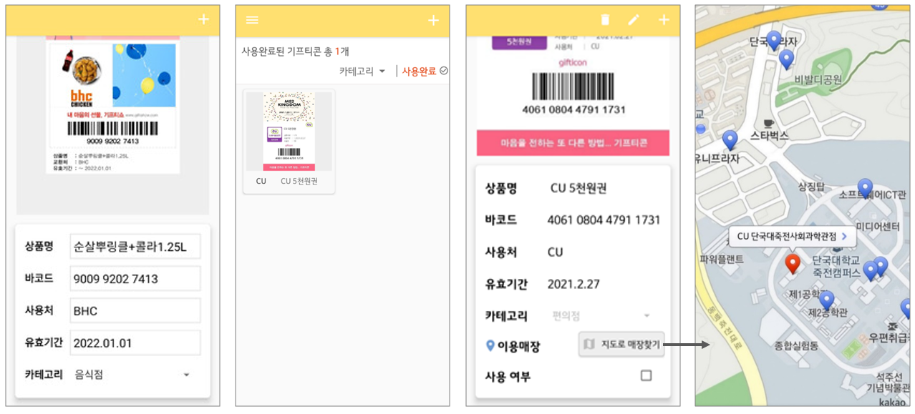
Task: Tap the pencil edit icon
Action: click(634, 20)
